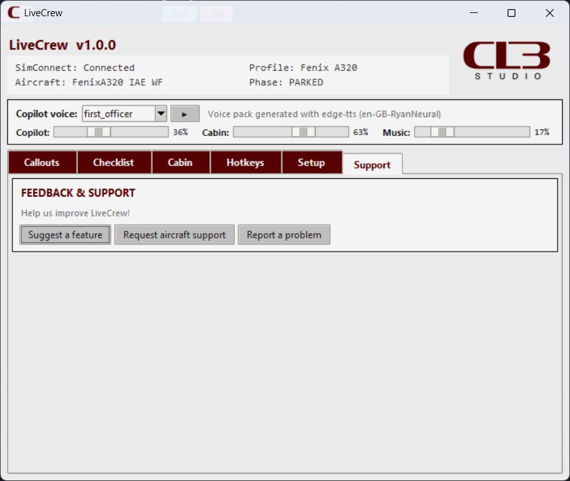Click the LiveCrew app icon in title bar

click(x=13, y=12)
